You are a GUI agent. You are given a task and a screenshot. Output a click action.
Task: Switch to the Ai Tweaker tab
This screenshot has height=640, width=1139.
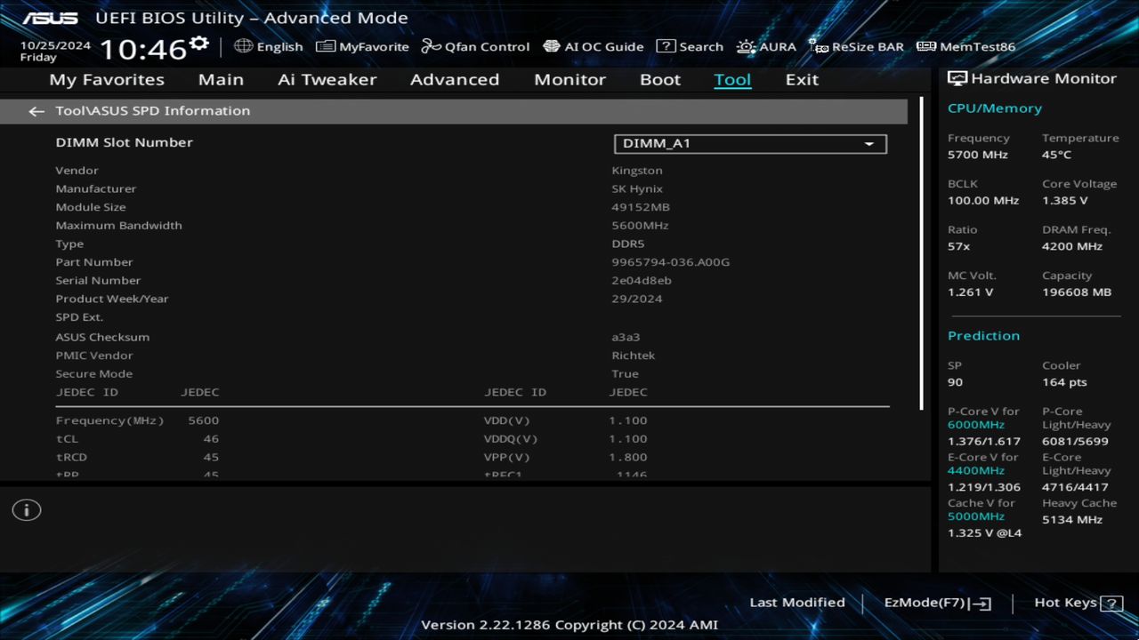tap(327, 79)
